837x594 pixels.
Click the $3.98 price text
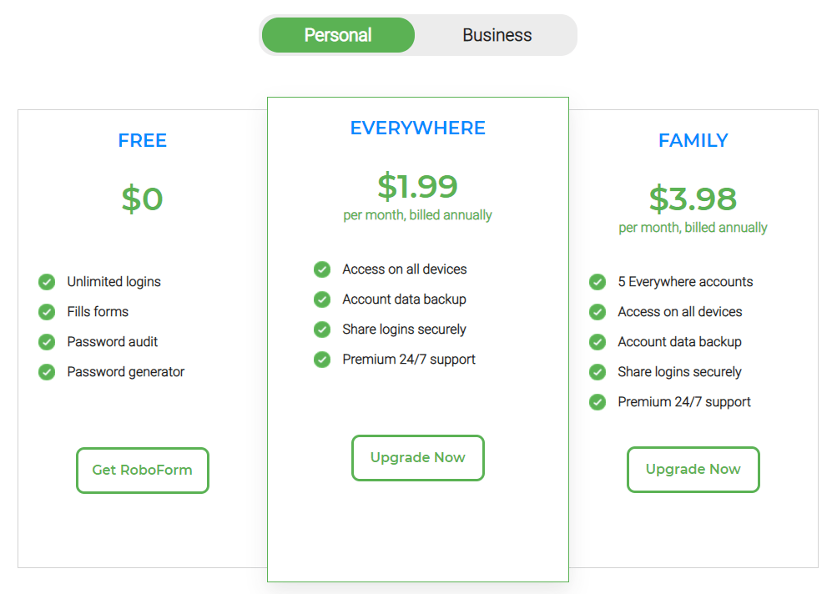693,199
